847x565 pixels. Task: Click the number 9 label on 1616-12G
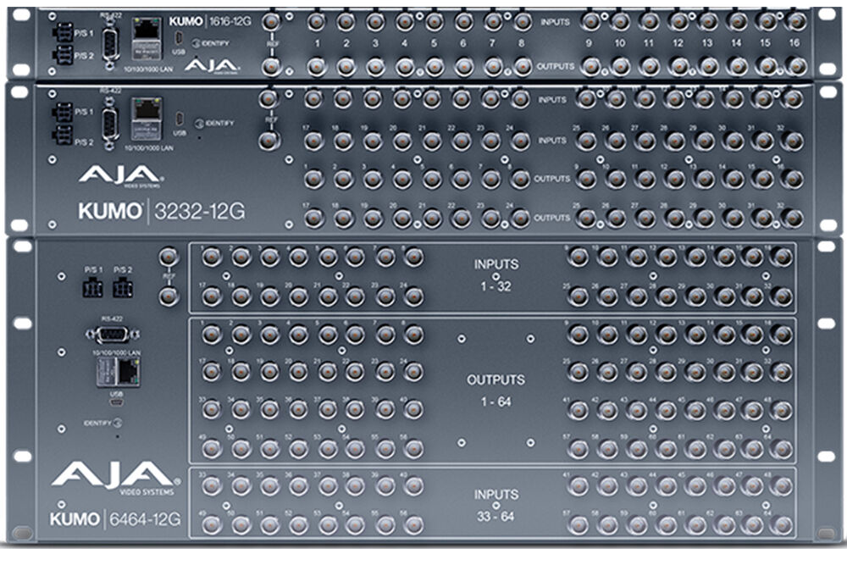tap(589, 43)
